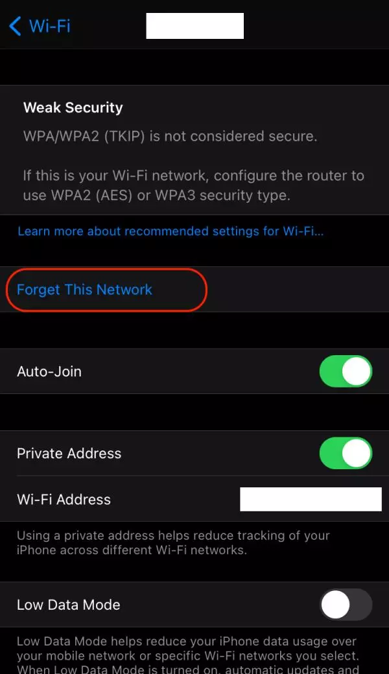The width and height of the screenshot is (389, 674).
Task: Select the Wi-Fi Address row label
Action: [x=64, y=500]
